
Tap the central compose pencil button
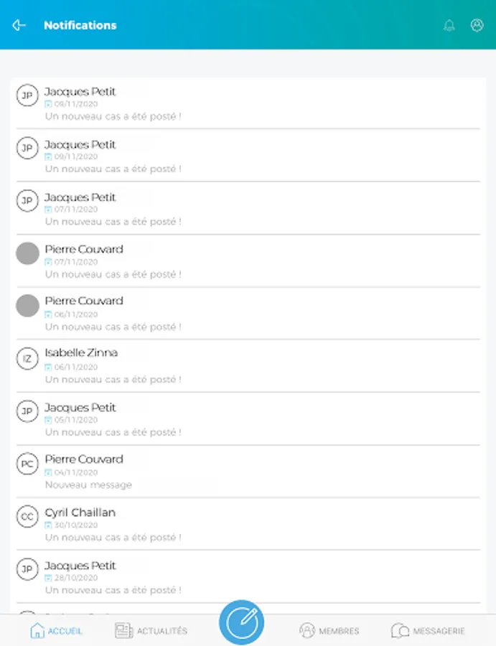[241, 622]
